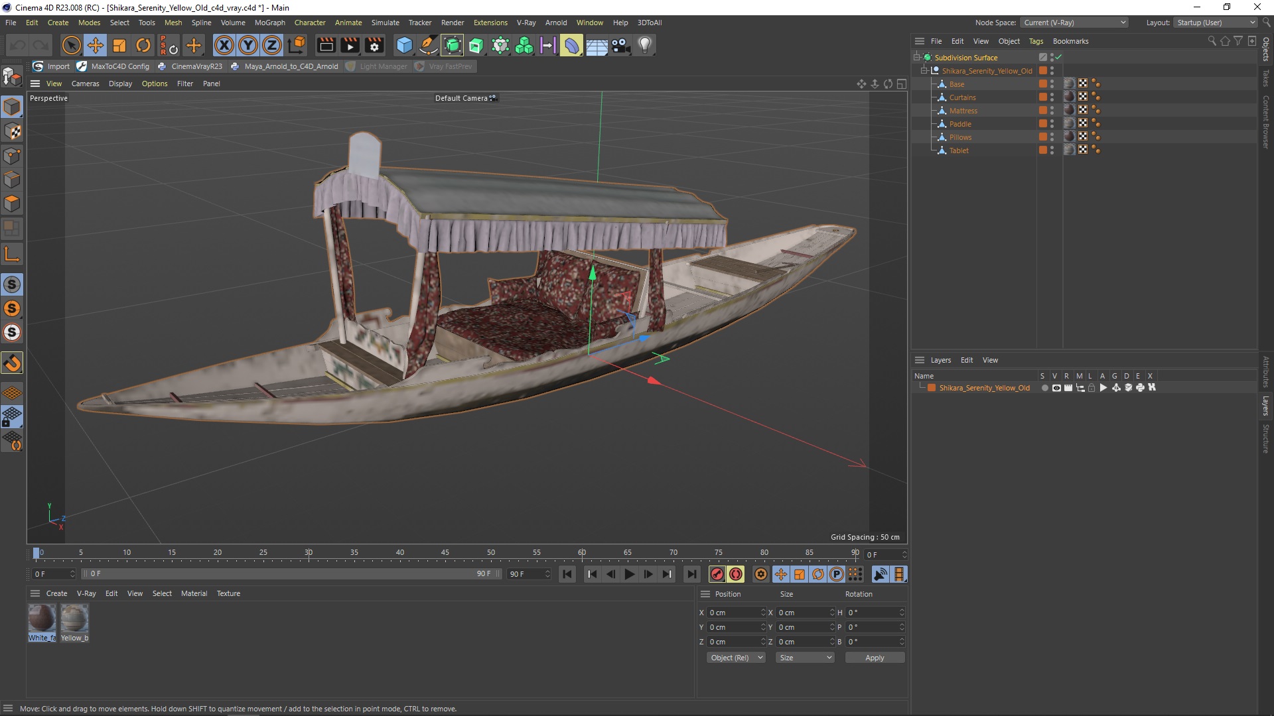The width and height of the screenshot is (1274, 716).
Task: Toggle the Subdivision Surface enable checkmark
Action: 1058,58
